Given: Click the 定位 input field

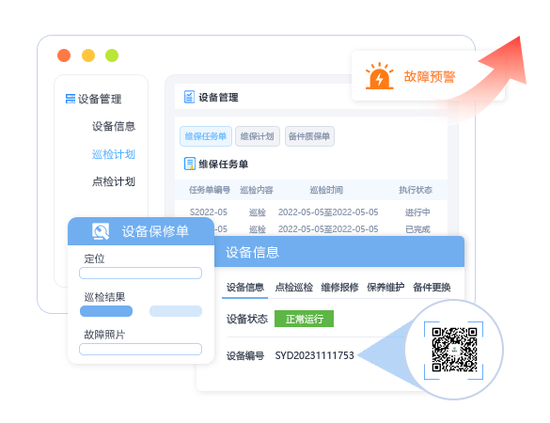Looking at the screenshot, I should [141, 273].
